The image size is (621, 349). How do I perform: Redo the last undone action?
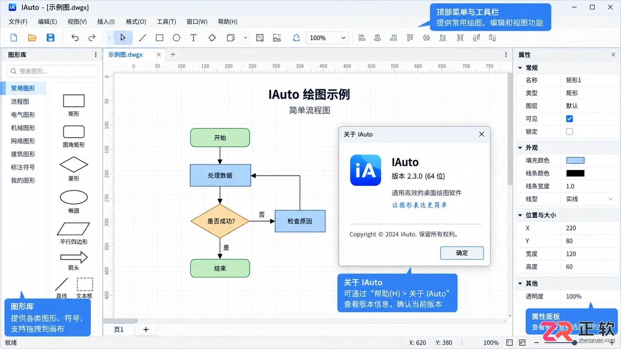pos(92,38)
